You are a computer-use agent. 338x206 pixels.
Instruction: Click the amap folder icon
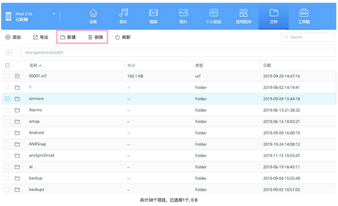pos(17,122)
